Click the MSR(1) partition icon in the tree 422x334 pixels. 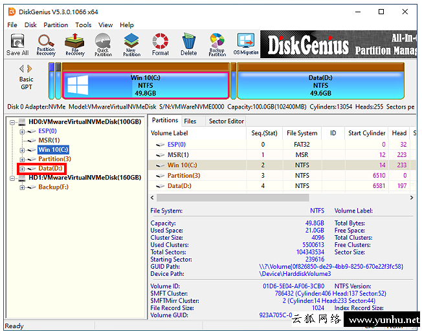pyautogui.click(x=32, y=140)
